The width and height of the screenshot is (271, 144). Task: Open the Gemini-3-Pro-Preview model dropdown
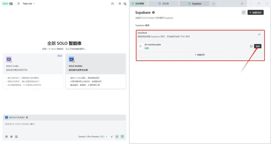[x=93, y=136]
